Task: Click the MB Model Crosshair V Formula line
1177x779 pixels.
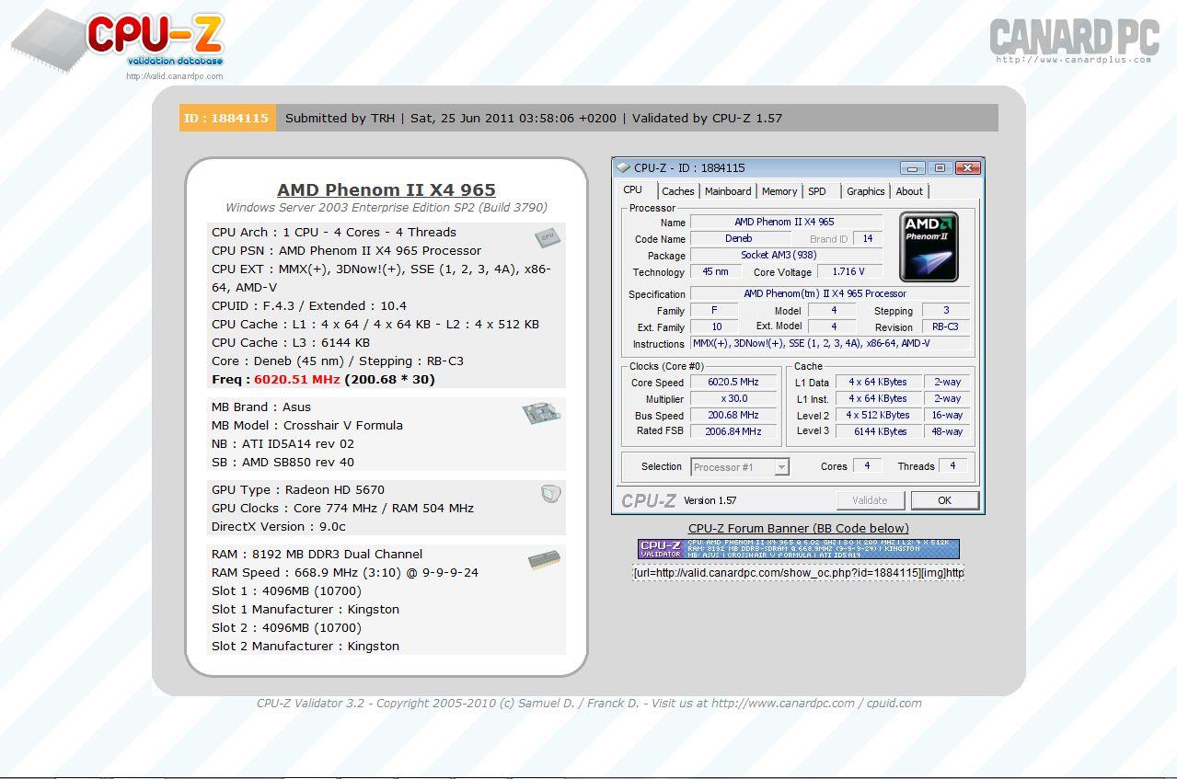Action: click(x=307, y=425)
